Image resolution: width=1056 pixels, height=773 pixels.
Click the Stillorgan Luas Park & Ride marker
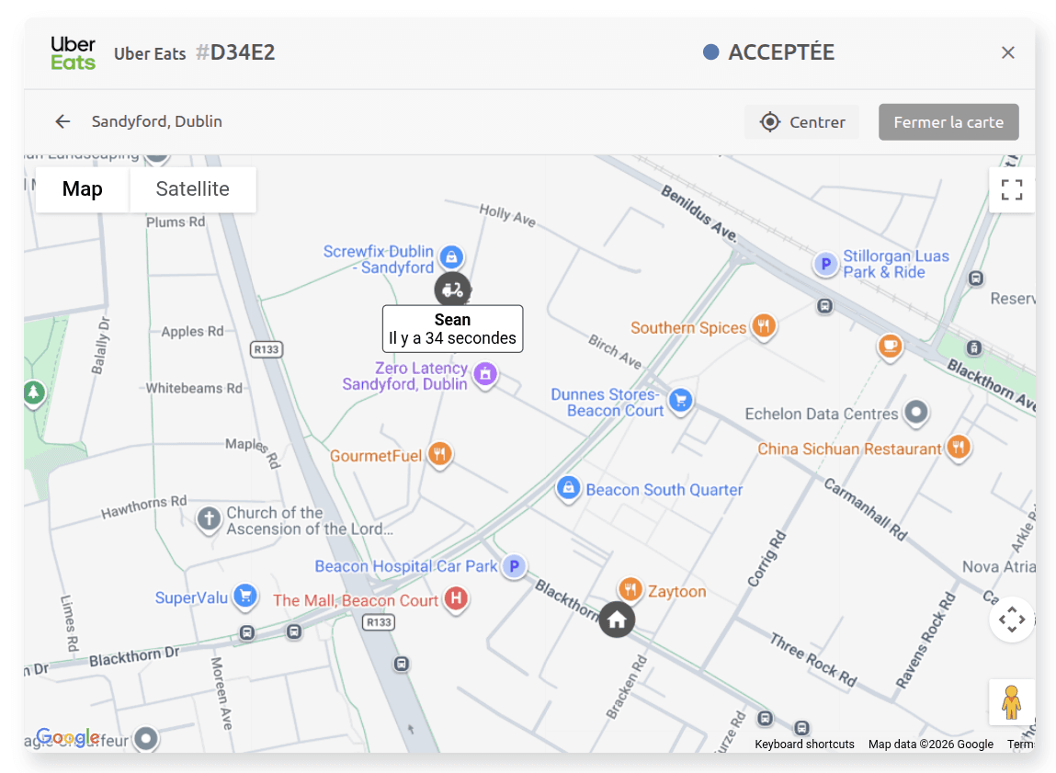[x=825, y=263]
